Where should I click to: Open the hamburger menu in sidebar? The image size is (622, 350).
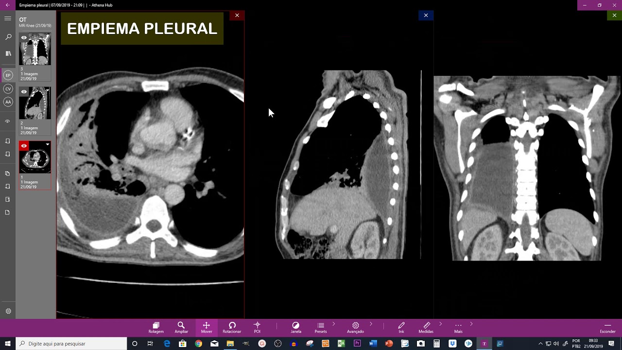7,18
